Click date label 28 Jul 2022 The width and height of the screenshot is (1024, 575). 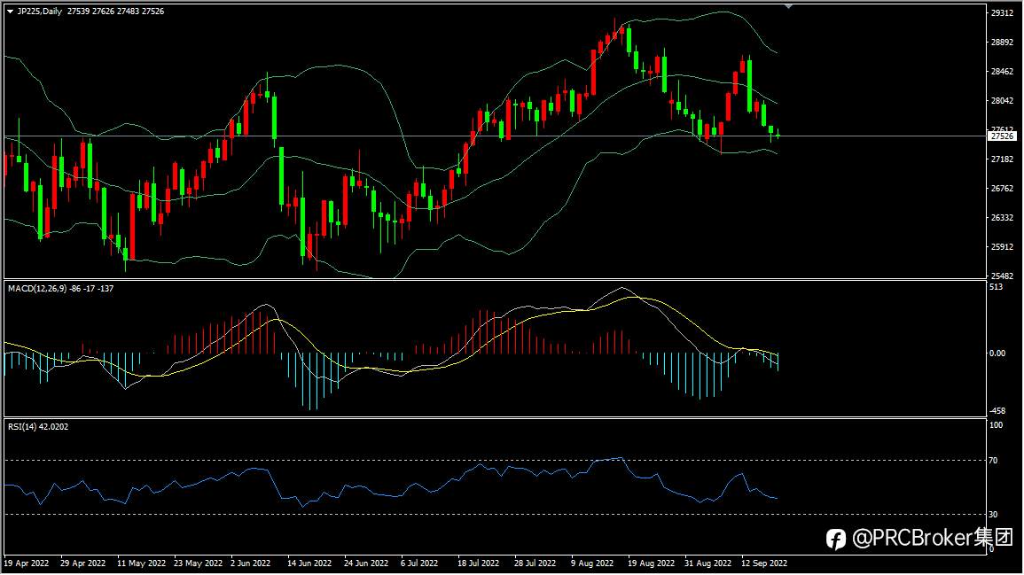pyautogui.click(x=535, y=563)
